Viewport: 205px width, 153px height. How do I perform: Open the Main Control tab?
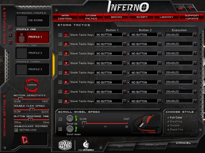pyautogui.click(x=65, y=17)
